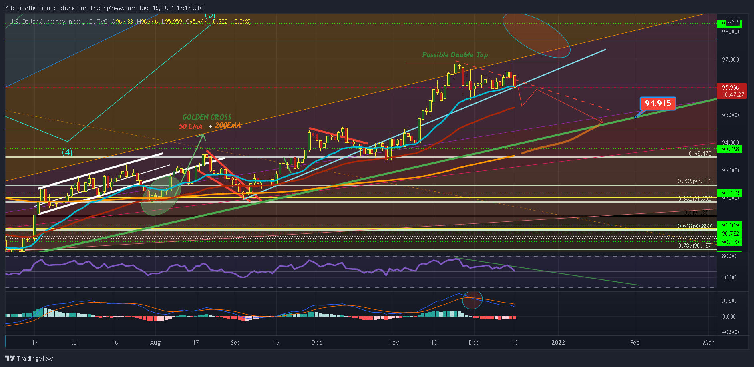754x367 pixels.
Task: Click the 'Feb' date on time axis
Action: (635, 343)
